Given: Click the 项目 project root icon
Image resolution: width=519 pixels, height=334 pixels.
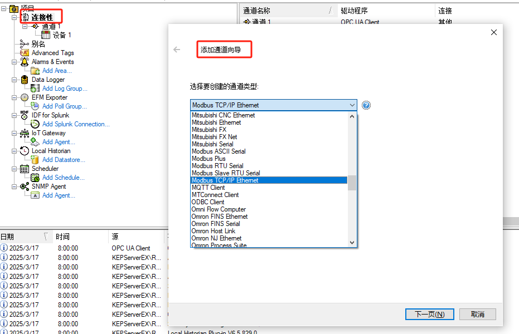Looking at the screenshot, I should coord(14,9).
